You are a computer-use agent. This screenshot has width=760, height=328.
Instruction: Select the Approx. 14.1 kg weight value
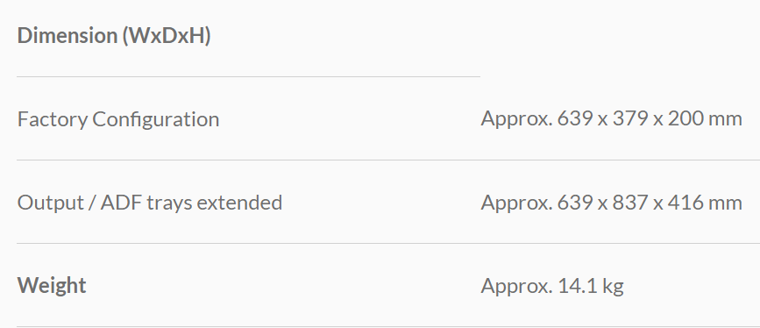552,286
